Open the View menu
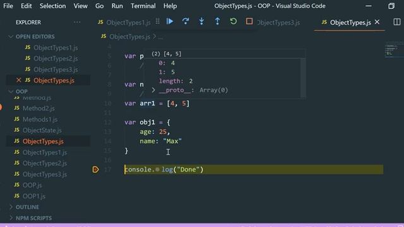Image resolution: width=404 pixels, height=227 pixels. 80,6
